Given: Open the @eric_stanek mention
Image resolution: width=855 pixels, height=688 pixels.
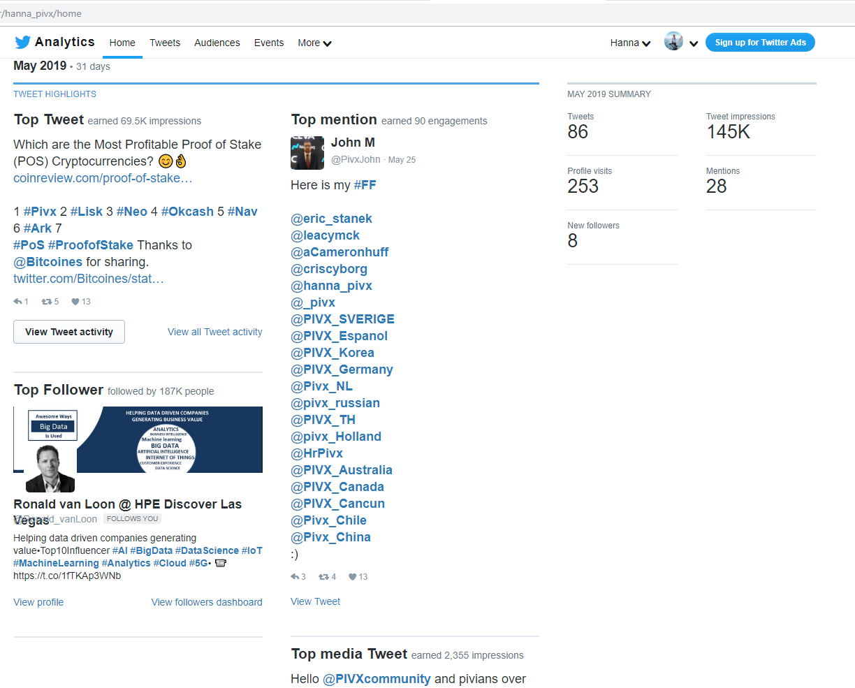Looking at the screenshot, I should (x=331, y=219).
